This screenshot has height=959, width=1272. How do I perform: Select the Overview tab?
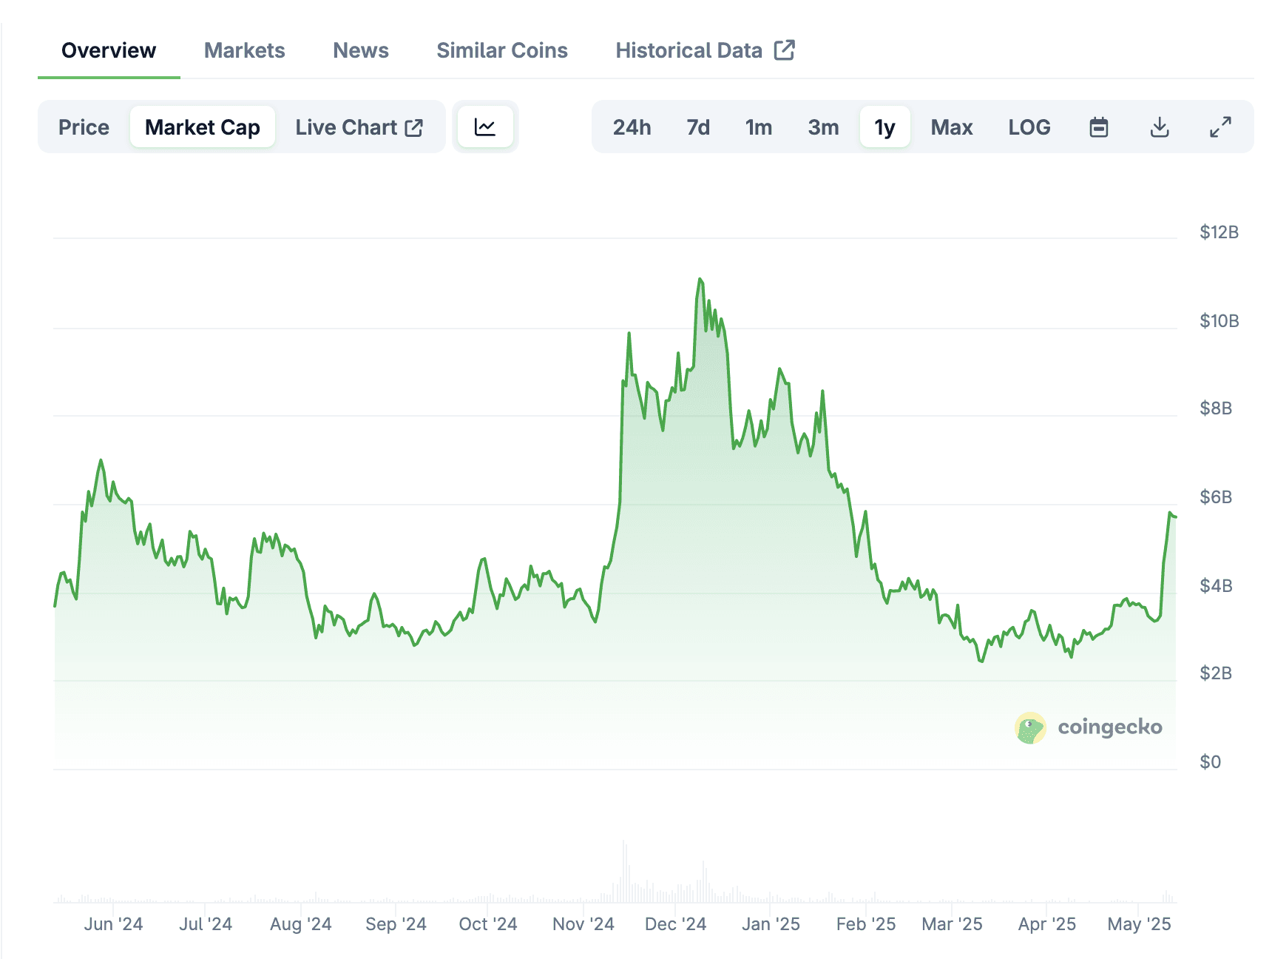tap(109, 50)
